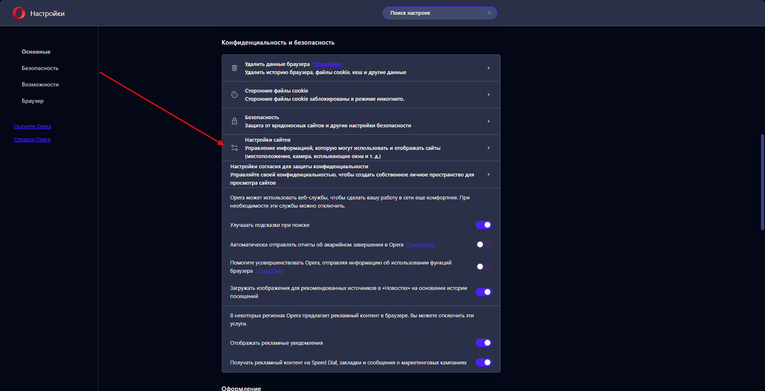Expand Удалить данные браузера row arrow
The height and width of the screenshot is (391, 765).
tap(489, 68)
